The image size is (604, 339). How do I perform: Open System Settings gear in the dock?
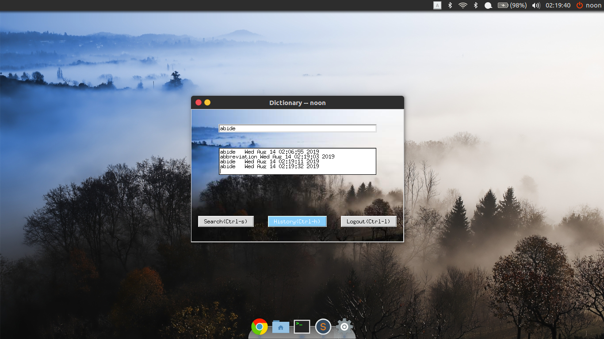tap(344, 327)
